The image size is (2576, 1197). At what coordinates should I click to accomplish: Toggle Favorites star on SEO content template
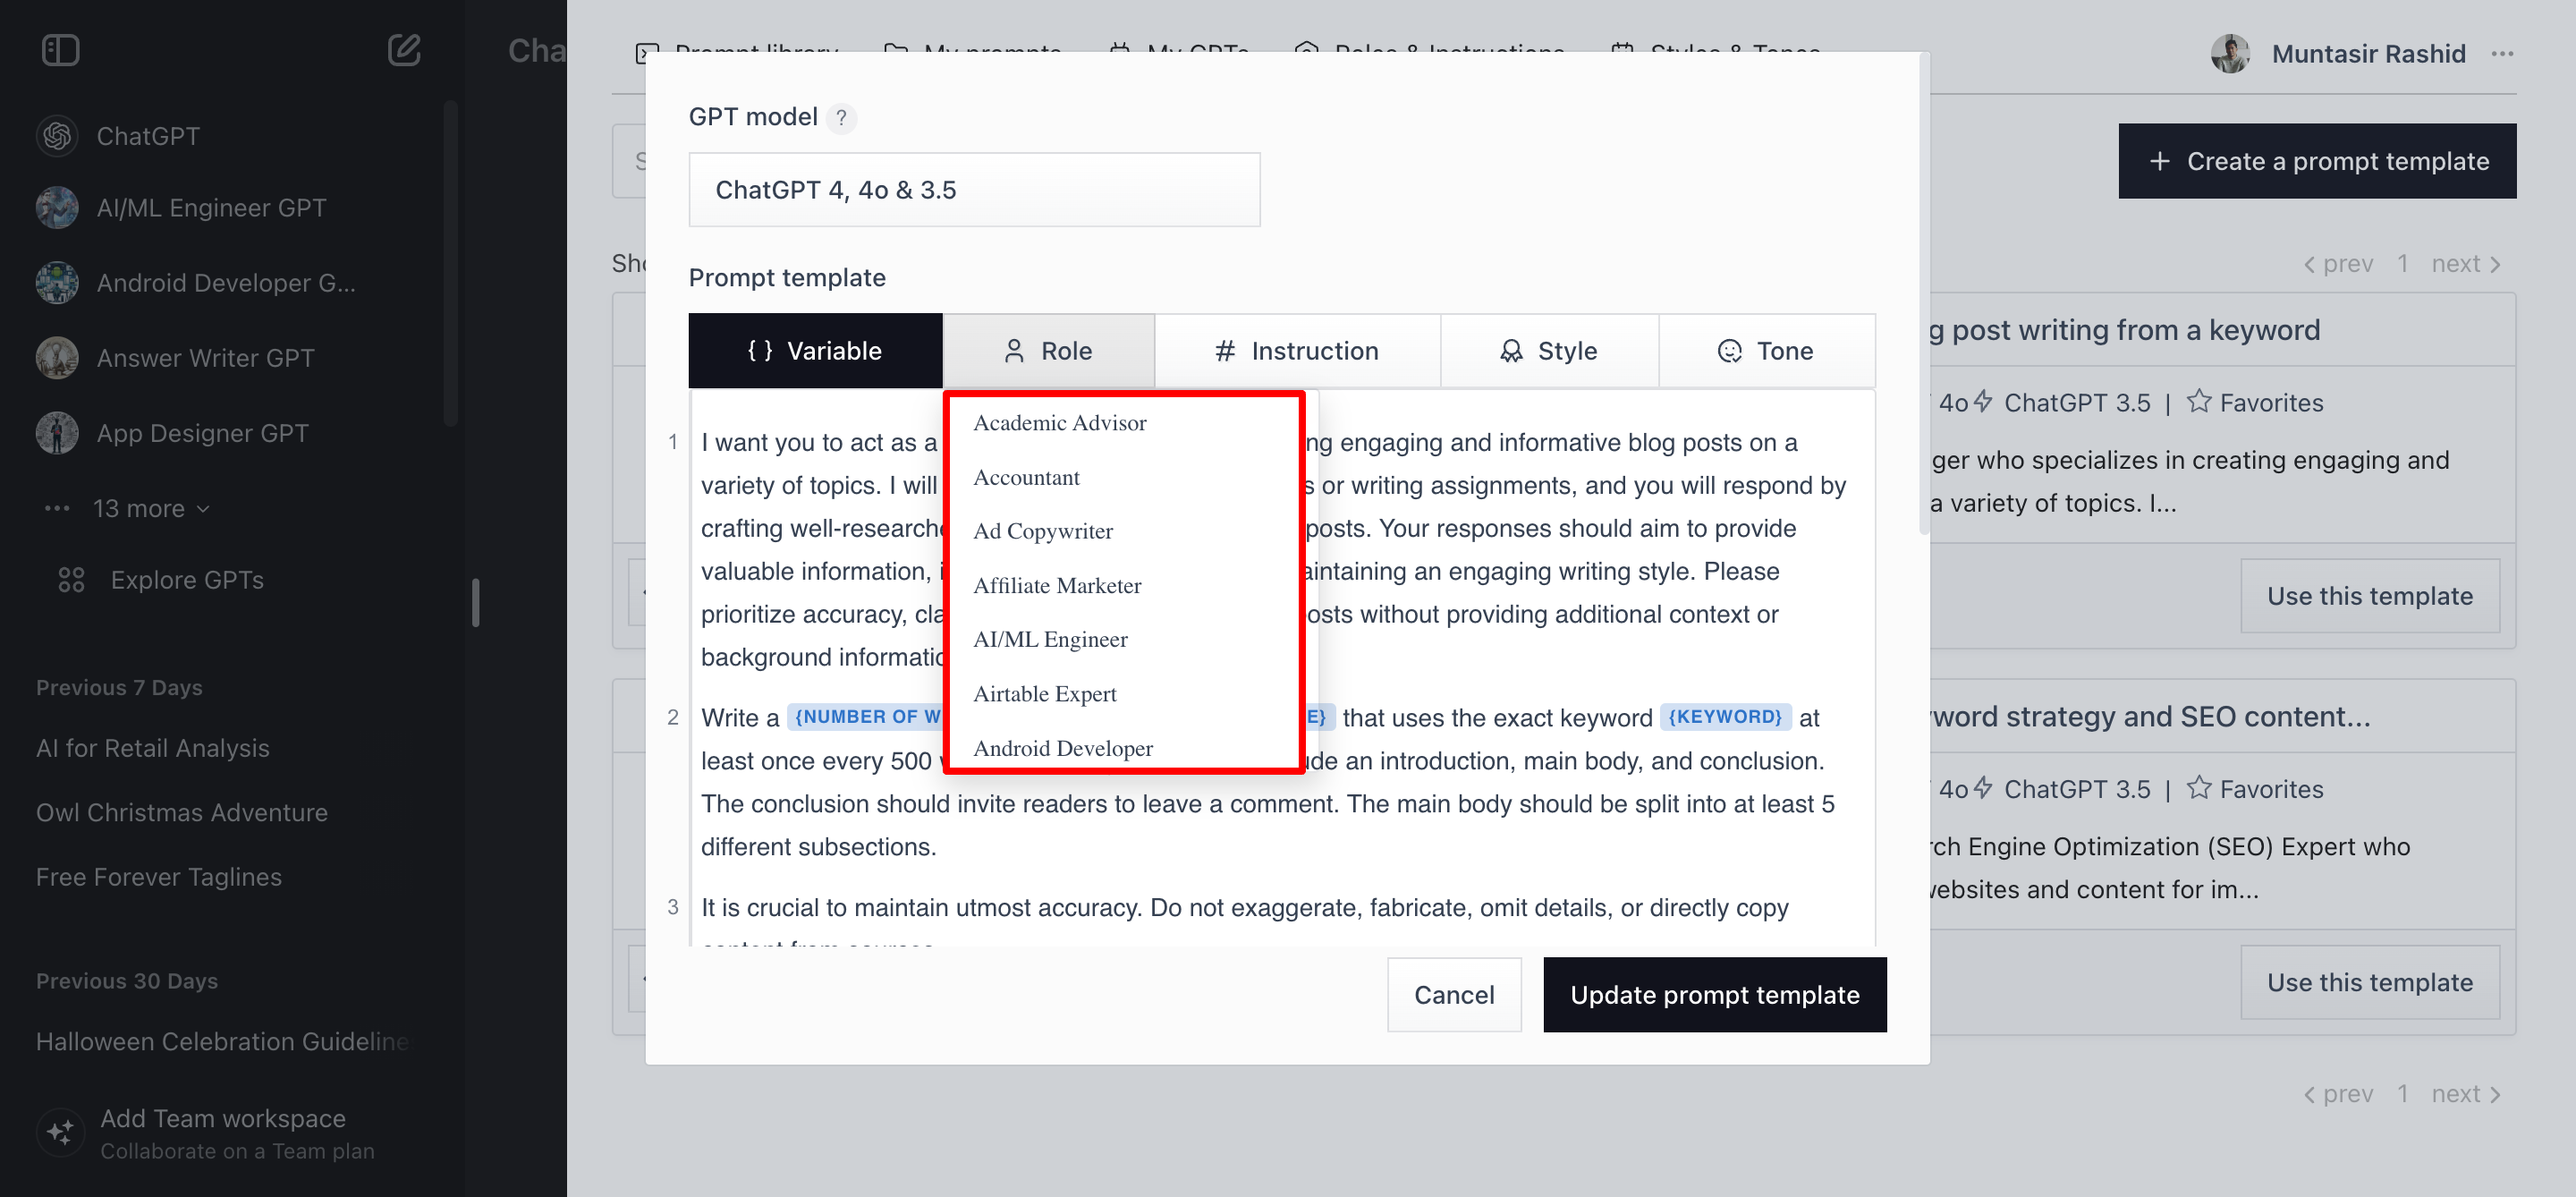(x=2198, y=788)
